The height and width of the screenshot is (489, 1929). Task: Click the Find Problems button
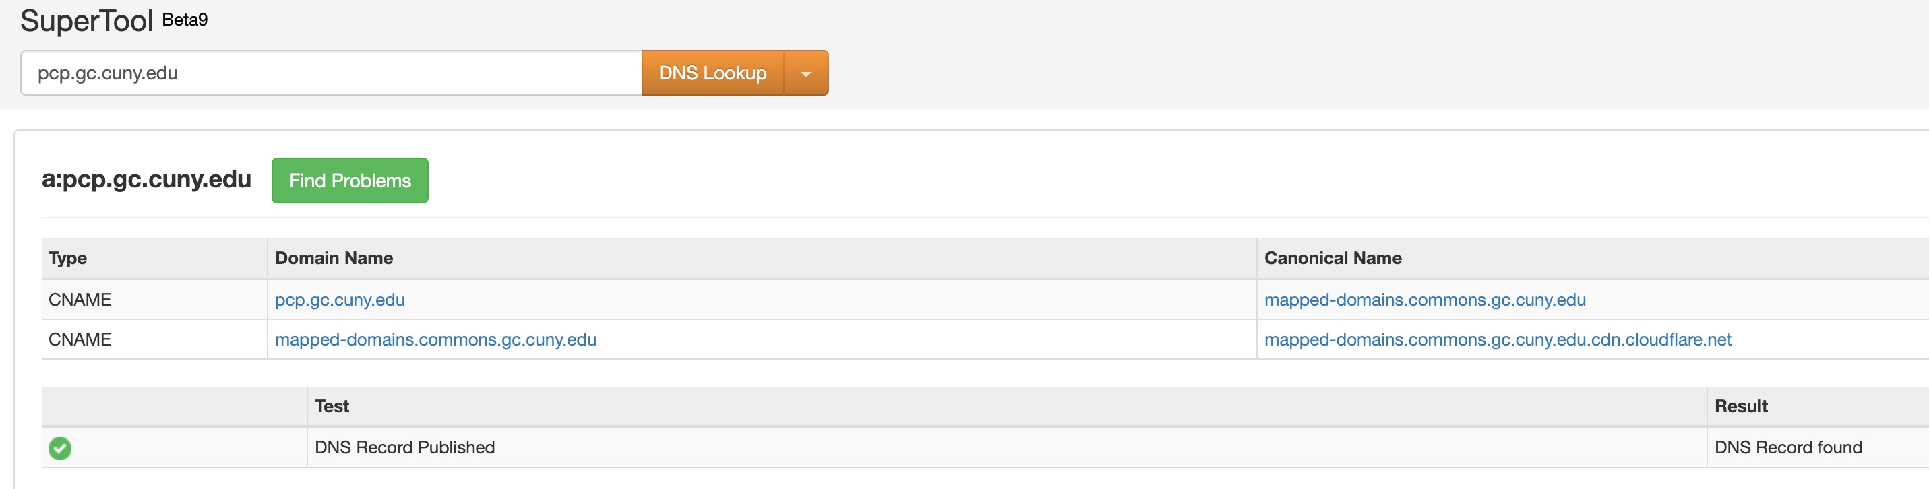[x=350, y=181]
